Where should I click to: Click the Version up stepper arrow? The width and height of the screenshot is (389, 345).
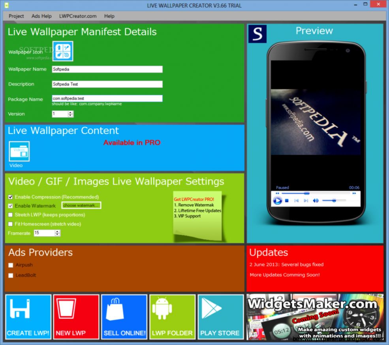tap(70, 112)
